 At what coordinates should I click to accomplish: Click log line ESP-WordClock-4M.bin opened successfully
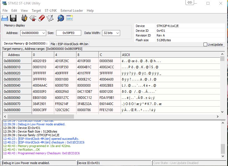41,139
